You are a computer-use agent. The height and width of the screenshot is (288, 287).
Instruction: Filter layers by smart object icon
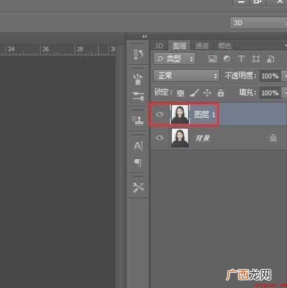[270, 59]
